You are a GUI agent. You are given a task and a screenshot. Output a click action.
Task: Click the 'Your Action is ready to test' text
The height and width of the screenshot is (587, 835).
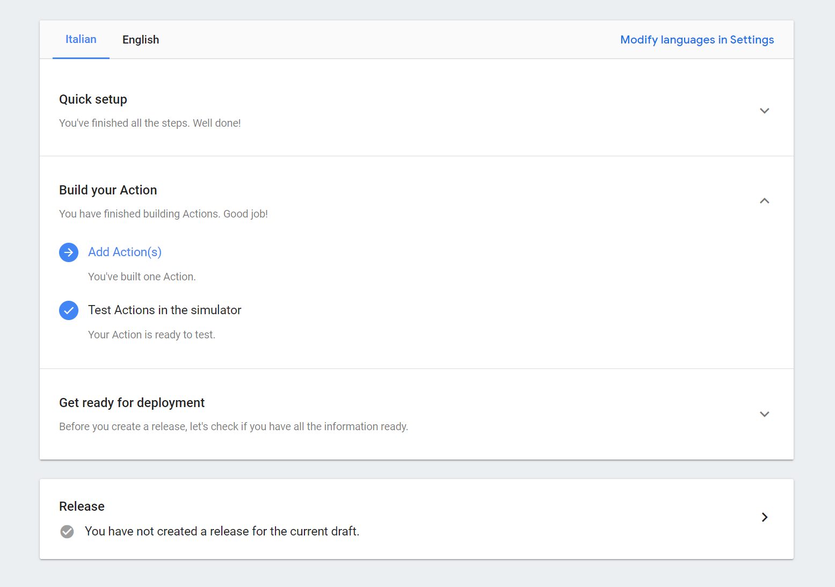pyautogui.click(x=151, y=335)
